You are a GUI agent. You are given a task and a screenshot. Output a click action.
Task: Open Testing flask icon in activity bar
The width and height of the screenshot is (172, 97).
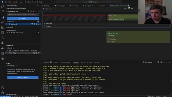tap(2, 38)
